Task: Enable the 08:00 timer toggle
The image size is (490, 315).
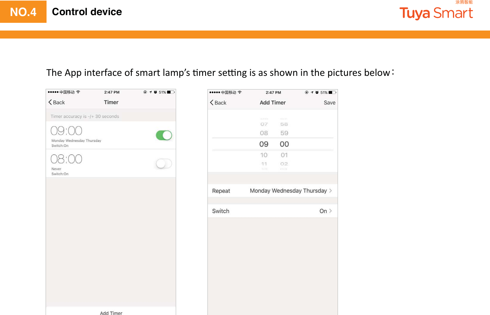Action: pos(164,164)
